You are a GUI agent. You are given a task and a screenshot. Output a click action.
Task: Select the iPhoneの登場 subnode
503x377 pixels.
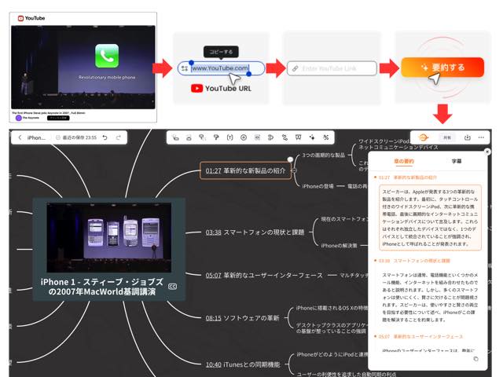[x=318, y=186]
